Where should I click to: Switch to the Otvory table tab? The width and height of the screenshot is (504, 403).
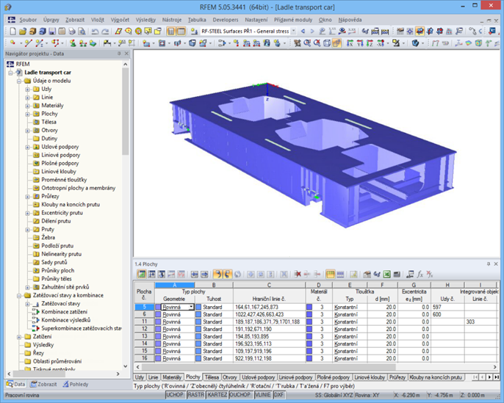pyautogui.click(x=230, y=377)
